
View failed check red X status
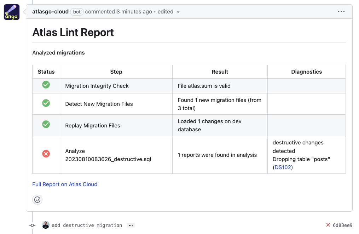tap(328, 225)
